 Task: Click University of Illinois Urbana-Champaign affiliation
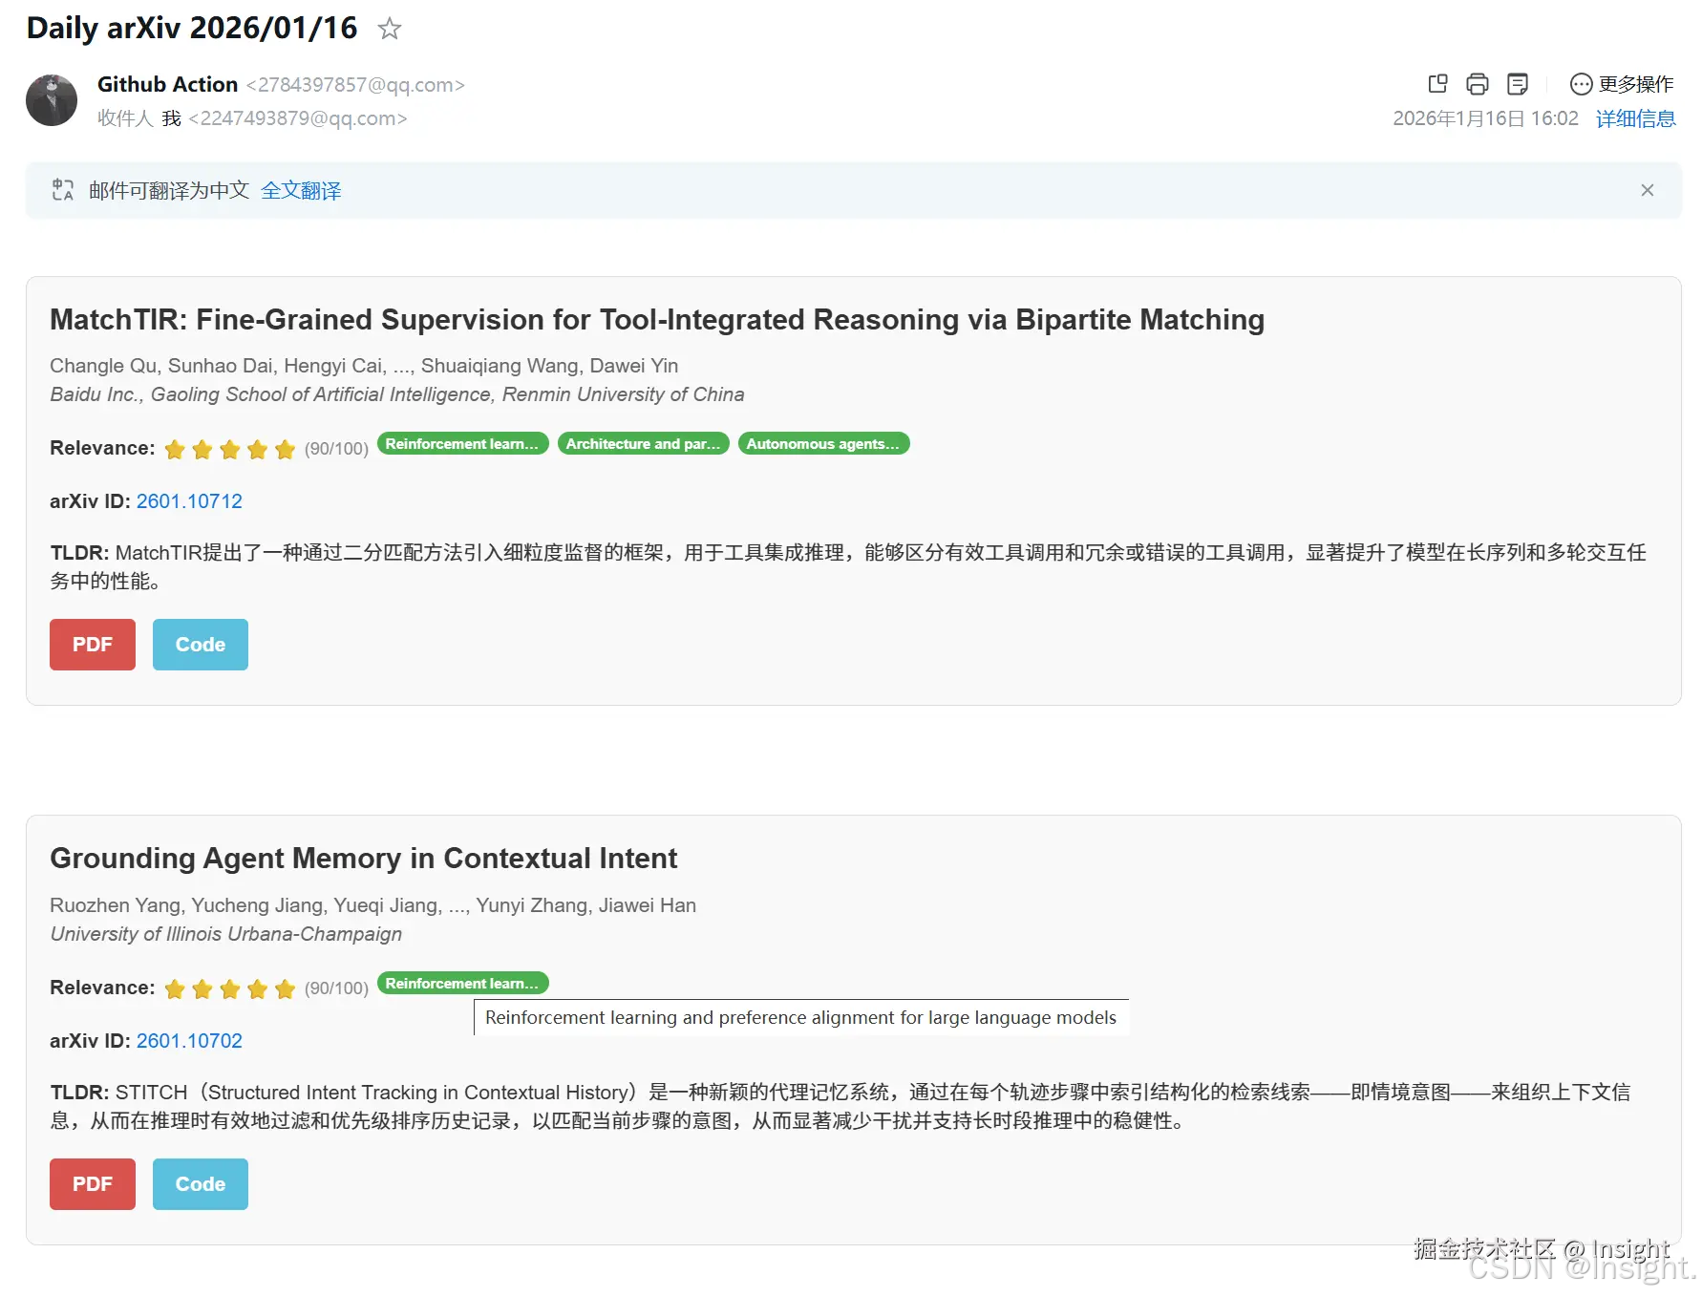[226, 934]
